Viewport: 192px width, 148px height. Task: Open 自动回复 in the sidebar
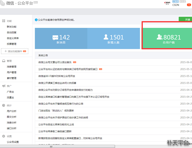pyautogui.click(x=12, y=32)
